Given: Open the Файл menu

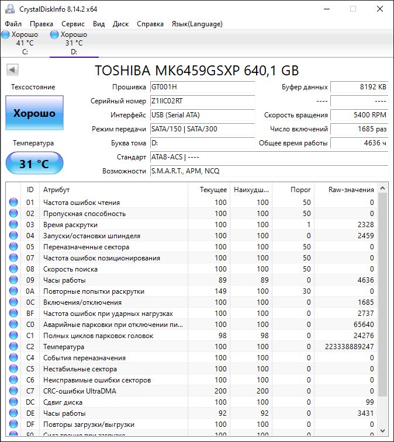Looking at the screenshot, I should (13, 24).
